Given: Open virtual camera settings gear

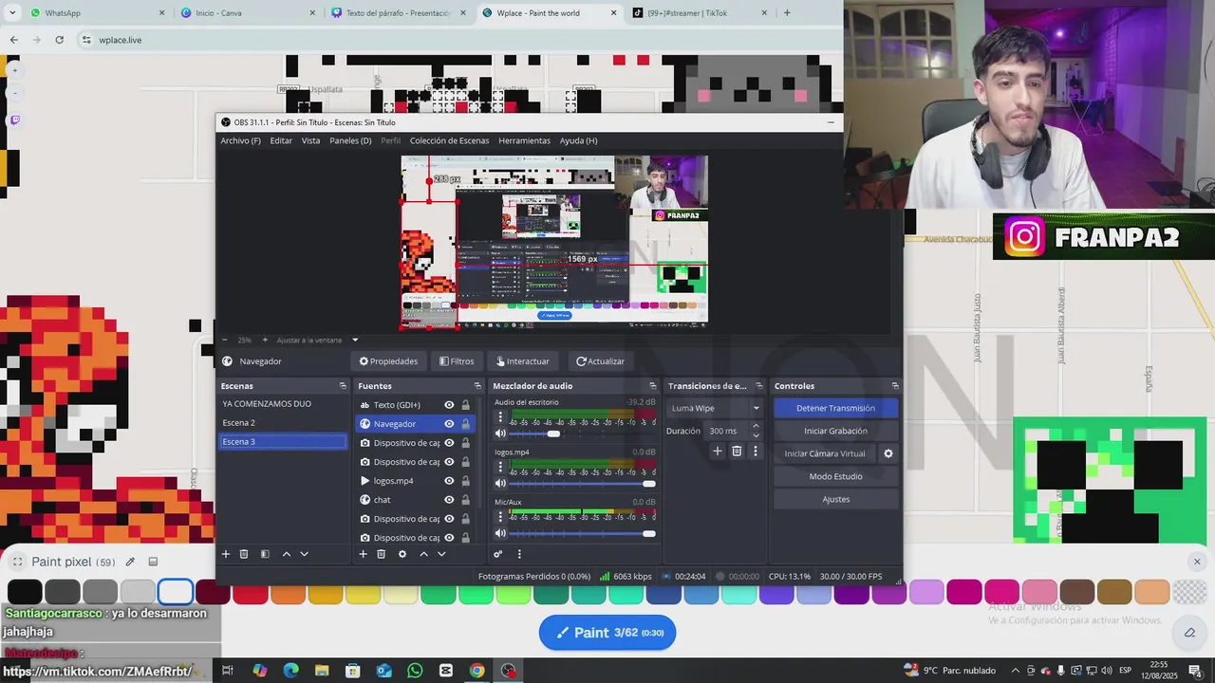Looking at the screenshot, I should coord(888,453).
